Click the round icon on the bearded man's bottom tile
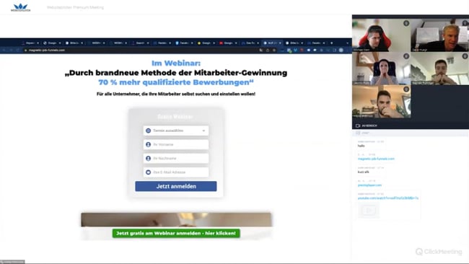469x264 pixels. (406, 89)
